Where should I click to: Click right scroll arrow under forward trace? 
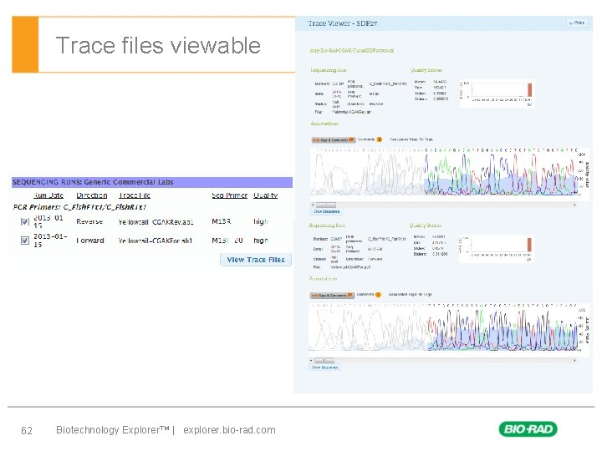click(574, 361)
